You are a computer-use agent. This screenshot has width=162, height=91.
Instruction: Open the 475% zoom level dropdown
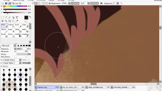click(x=69, y=3)
